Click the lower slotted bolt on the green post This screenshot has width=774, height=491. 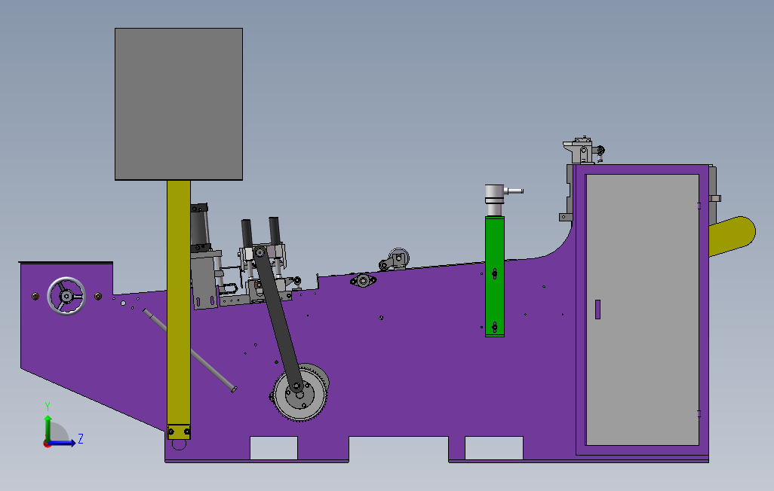495,328
